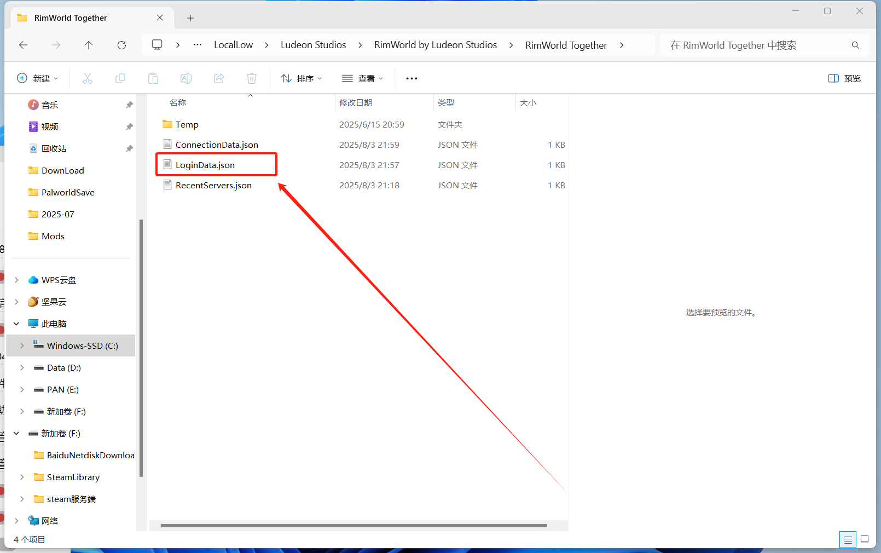Switch to large thumbnails view icon
The image size is (881, 553).
[865, 540]
